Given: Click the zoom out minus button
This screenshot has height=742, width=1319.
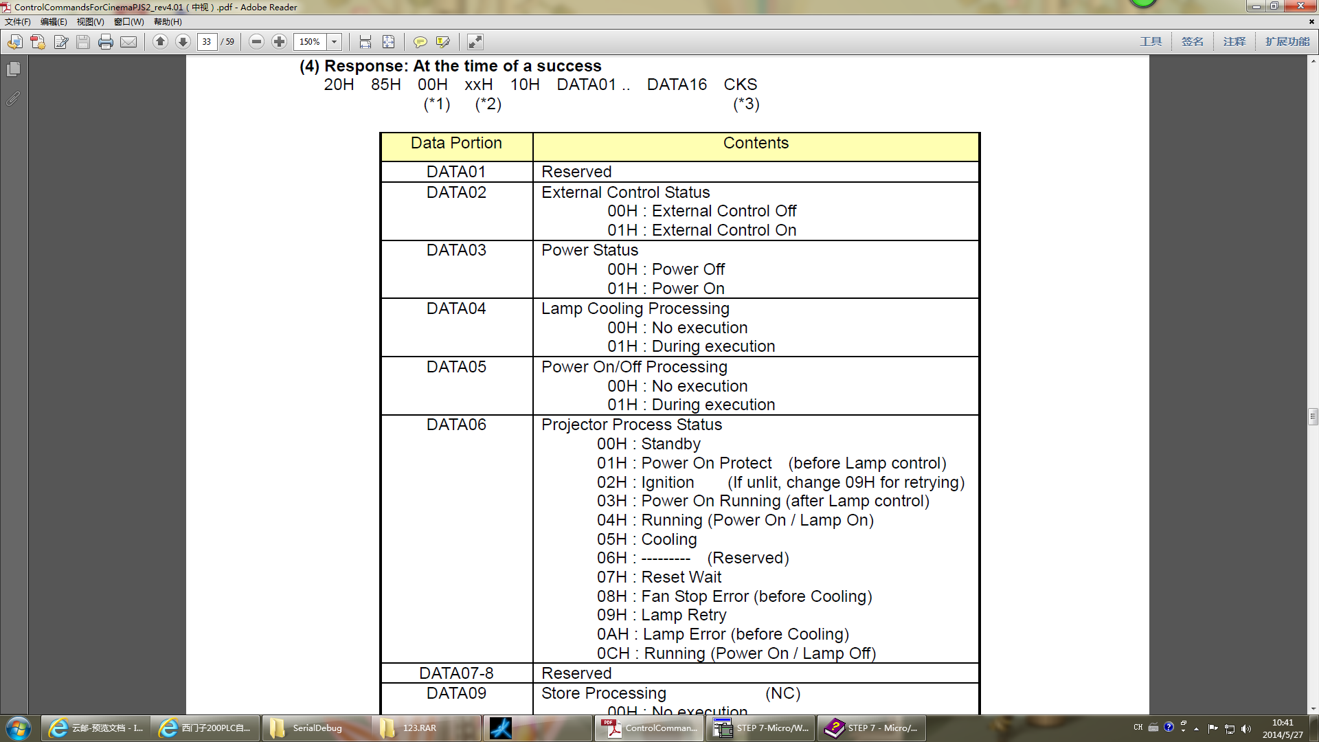Looking at the screenshot, I should coord(256,42).
